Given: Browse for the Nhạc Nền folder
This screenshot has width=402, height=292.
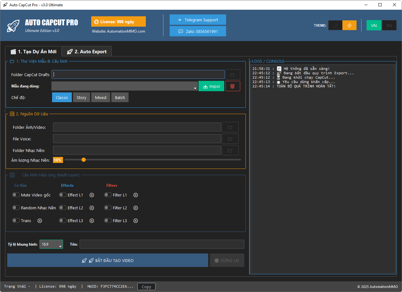Looking at the screenshot, I should (x=230, y=150).
